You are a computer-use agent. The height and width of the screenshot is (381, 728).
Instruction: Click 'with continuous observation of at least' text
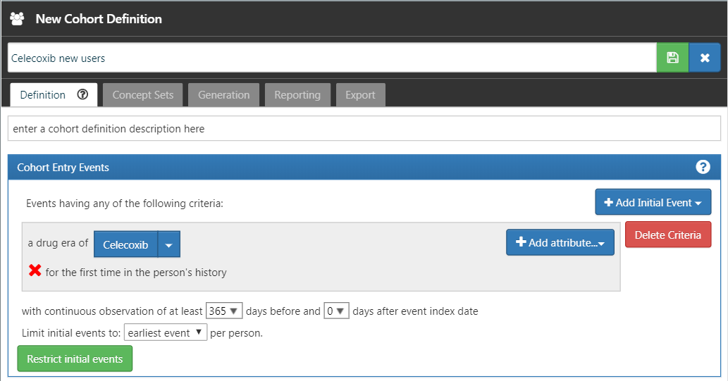112,311
